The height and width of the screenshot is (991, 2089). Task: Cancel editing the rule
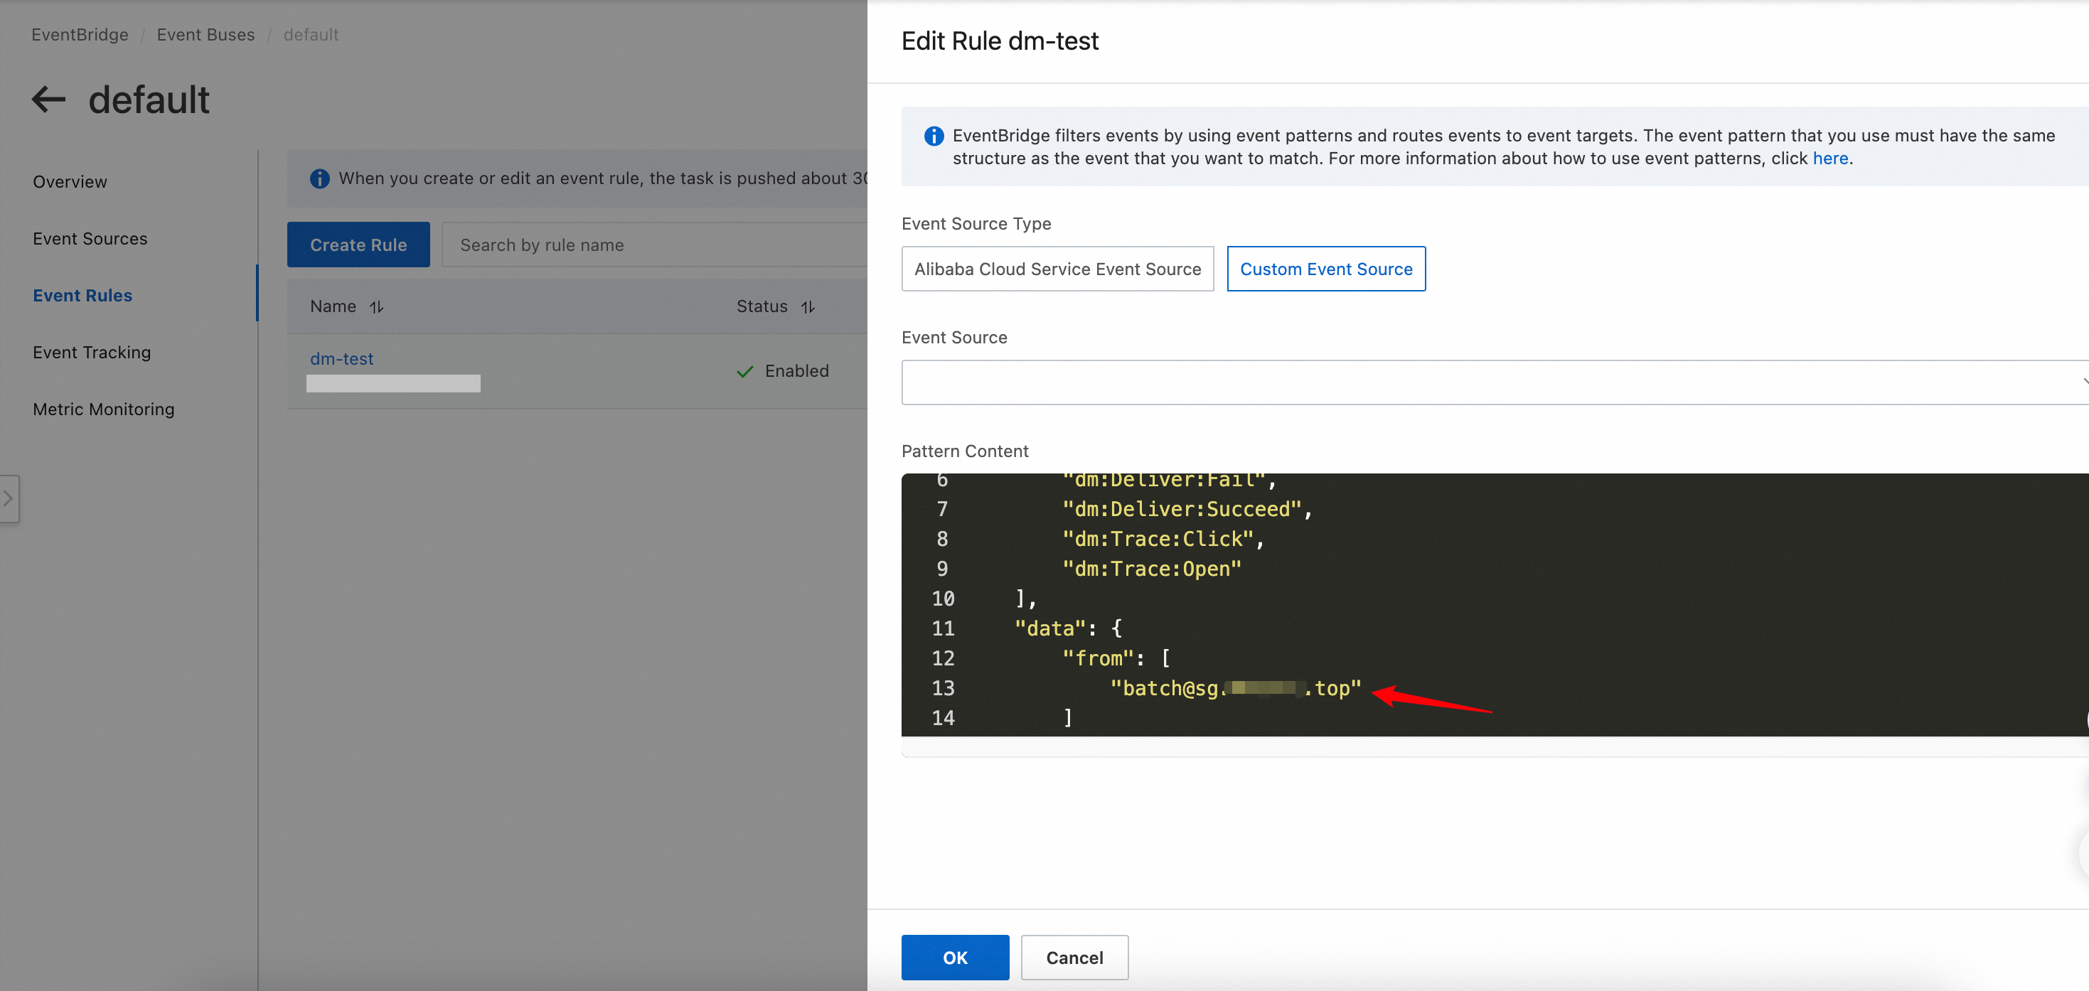[x=1074, y=957]
